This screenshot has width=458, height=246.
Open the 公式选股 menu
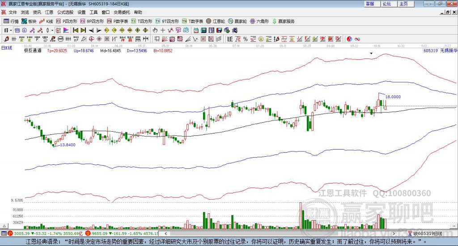click(x=65, y=12)
